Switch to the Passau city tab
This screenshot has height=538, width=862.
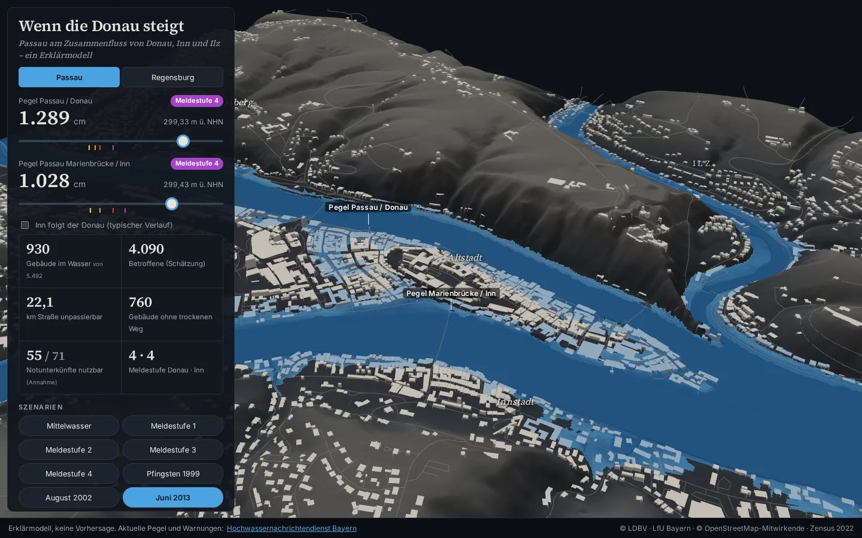pyautogui.click(x=69, y=77)
